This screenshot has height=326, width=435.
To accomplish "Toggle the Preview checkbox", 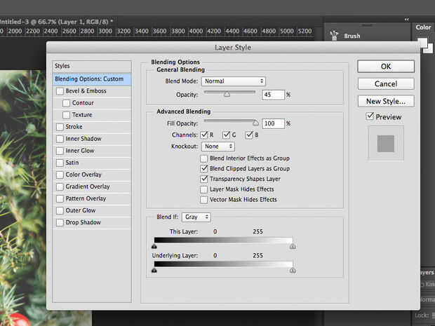I will [370, 116].
